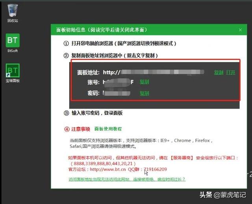Click 复制 beside the 密码 field
This screenshot has width=252, height=204.
(x=145, y=94)
